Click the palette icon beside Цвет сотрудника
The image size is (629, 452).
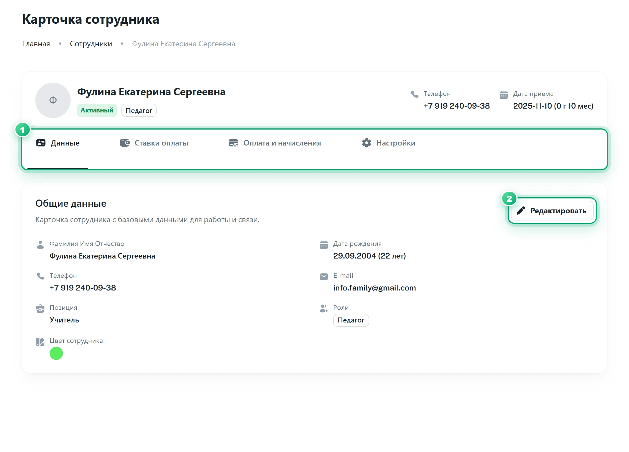40,342
